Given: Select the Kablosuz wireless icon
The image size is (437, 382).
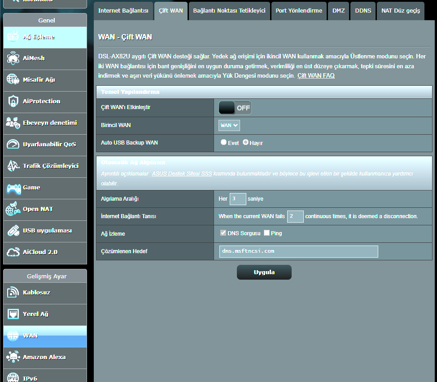Looking at the screenshot, I should 13,292.
